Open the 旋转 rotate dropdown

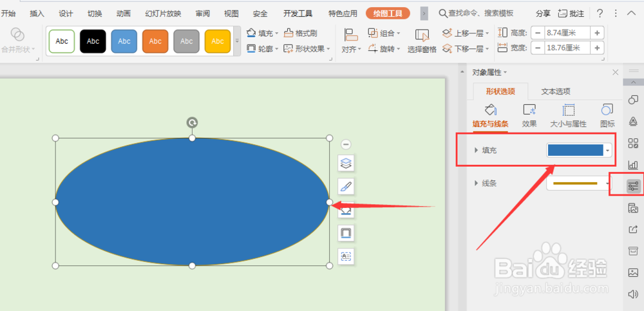click(x=384, y=49)
